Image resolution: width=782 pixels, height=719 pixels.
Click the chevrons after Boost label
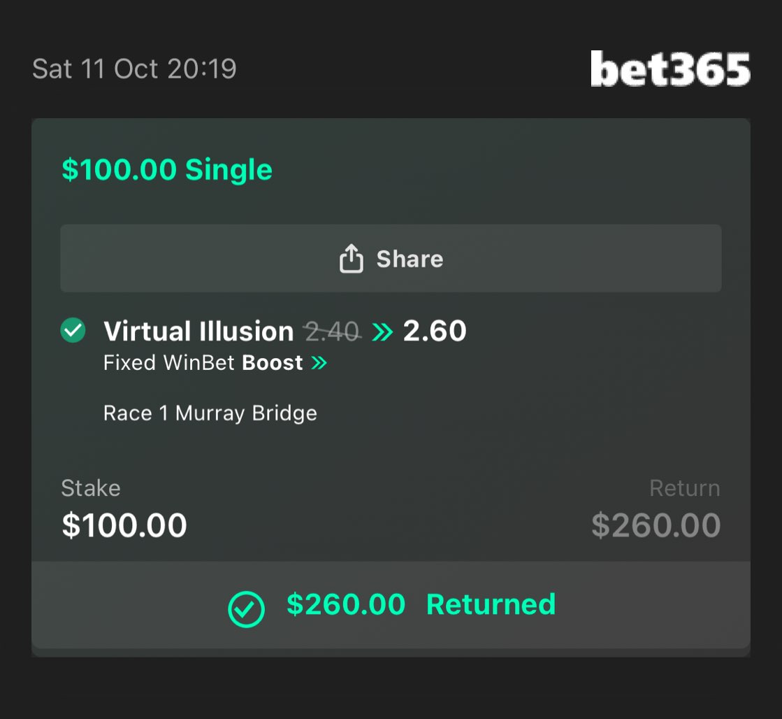click(319, 363)
